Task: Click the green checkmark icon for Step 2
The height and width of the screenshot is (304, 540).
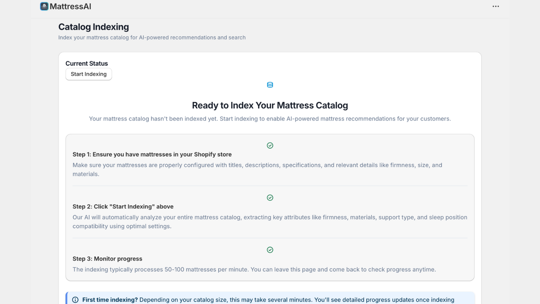Action: [x=270, y=198]
